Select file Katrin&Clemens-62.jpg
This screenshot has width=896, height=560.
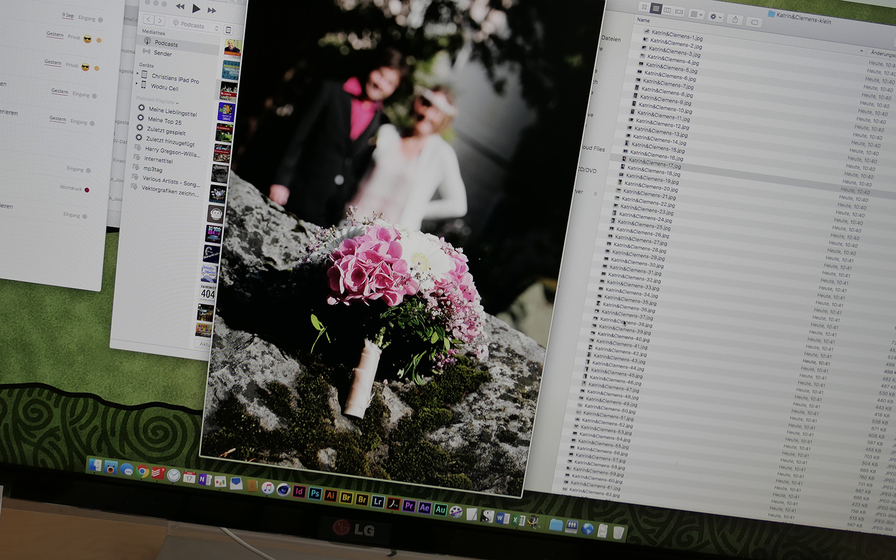(593, 493)
